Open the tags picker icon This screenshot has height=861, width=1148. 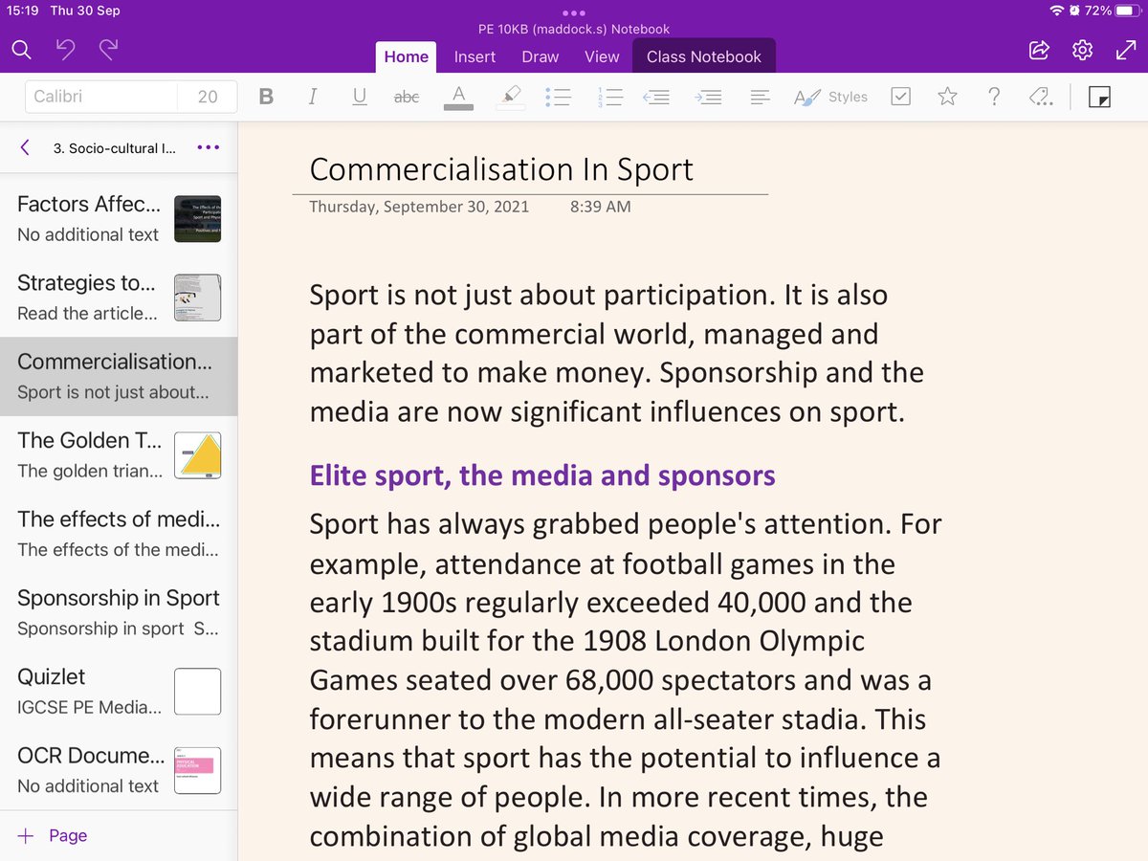(x=1040, y=96)
